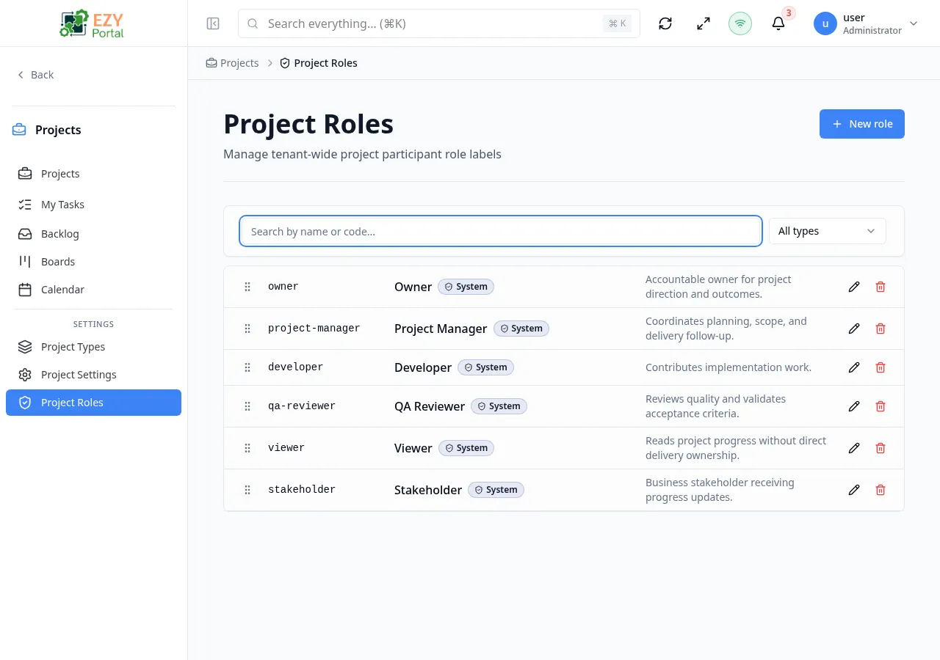Delete the project-manager role
This screenshot has width=940, height=660.
tap(881, 329)
